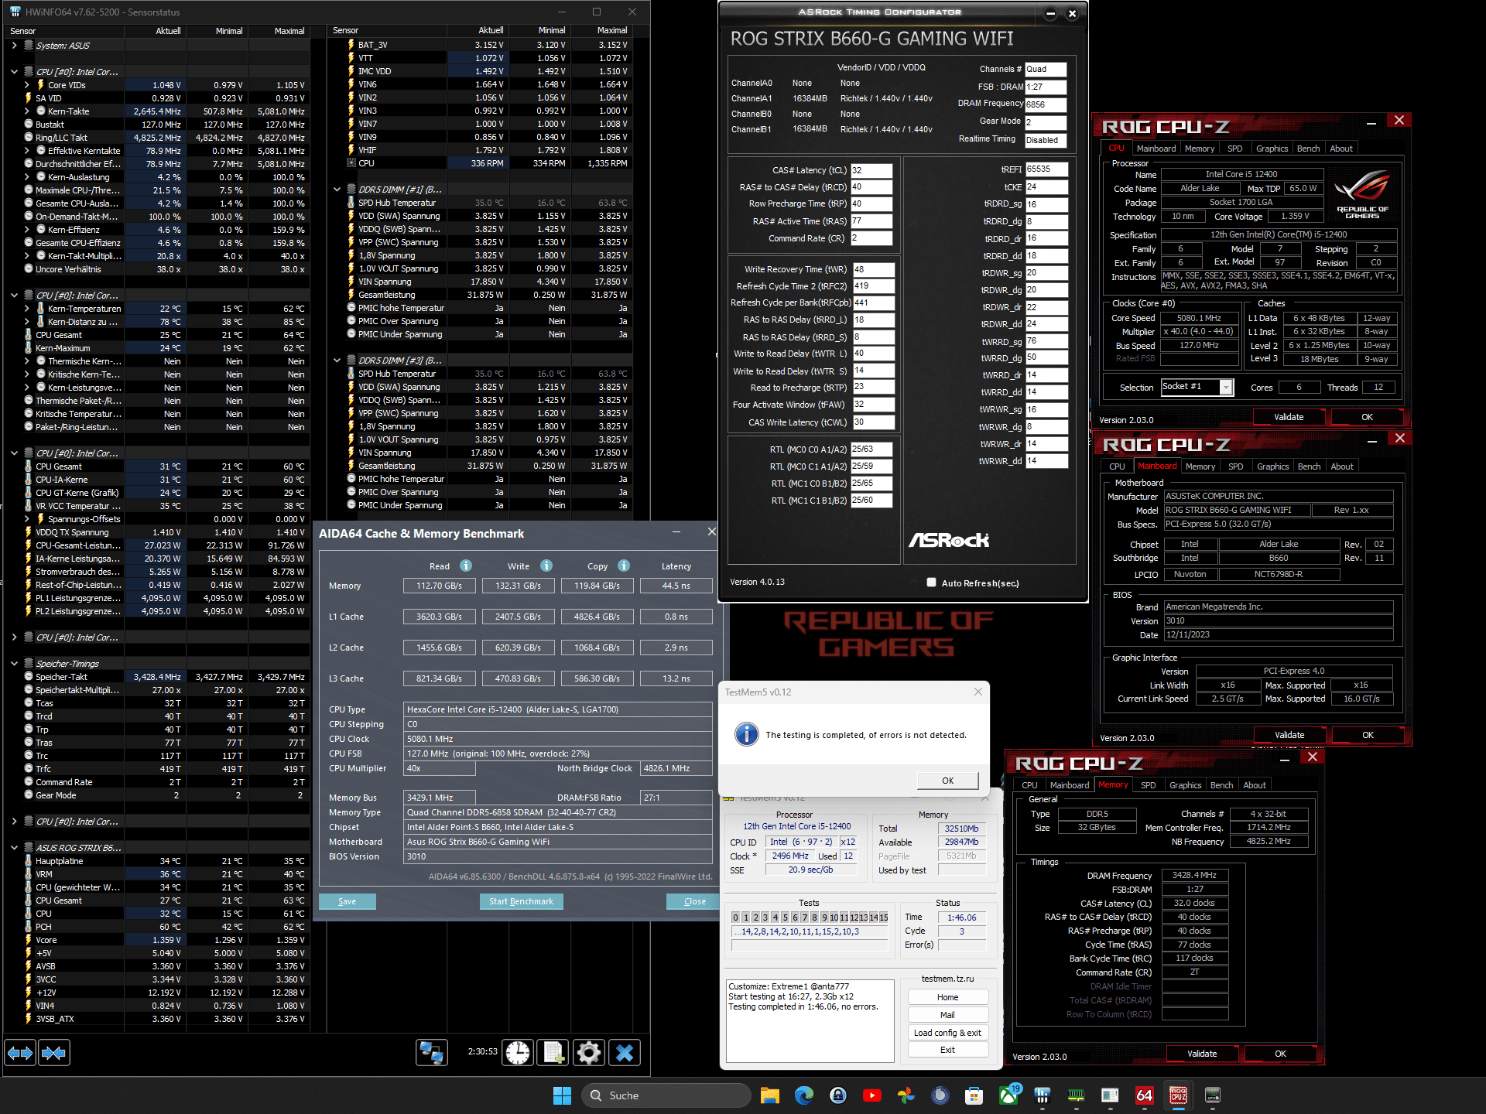Expand System: ASUS node in HWiNFO
Viewport: 1486px width, 1114px height.
click(x=14, y=46)
